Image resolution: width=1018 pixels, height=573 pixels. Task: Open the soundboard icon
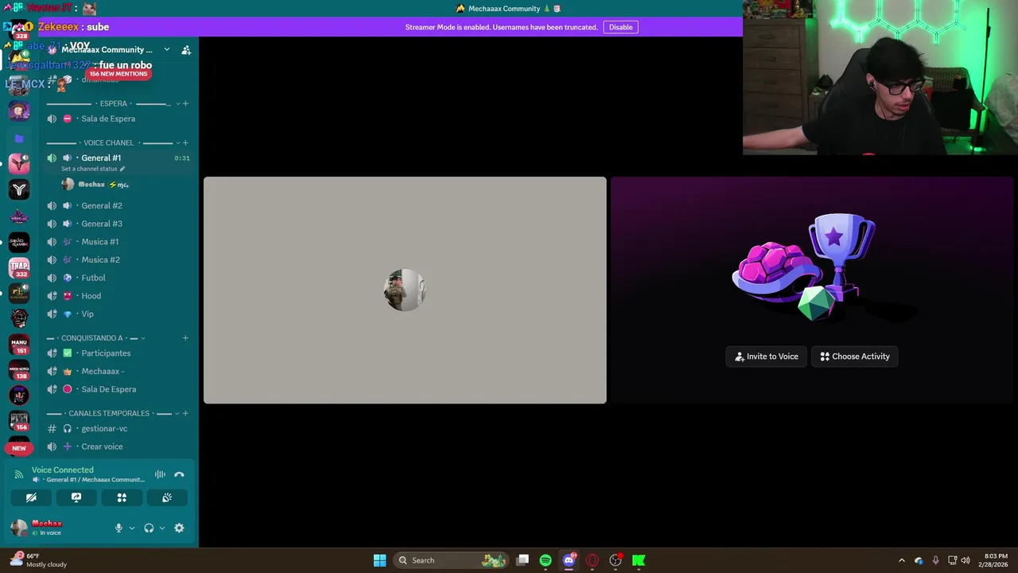click(x=167, y=497)
